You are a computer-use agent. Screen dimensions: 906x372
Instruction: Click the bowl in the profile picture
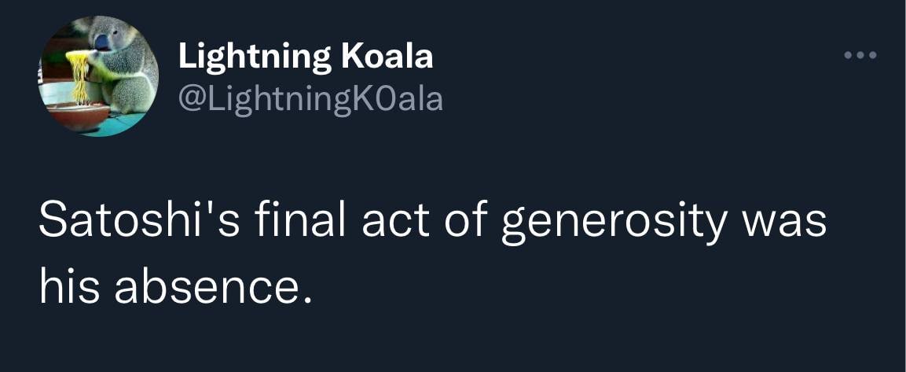[77, 112]
